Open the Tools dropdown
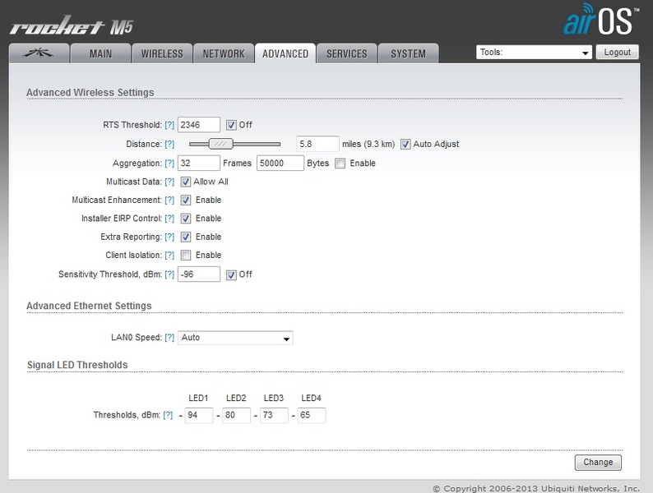Image resolution: width=653 pixels, height=493 pixels. 534,52
